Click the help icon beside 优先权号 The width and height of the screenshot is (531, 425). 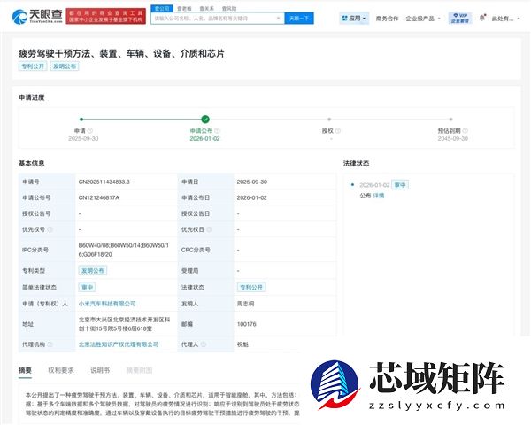click(50, 229)
